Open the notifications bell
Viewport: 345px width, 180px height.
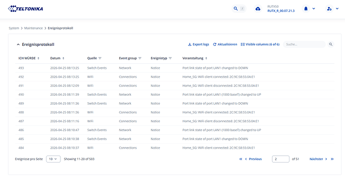tap(306, 8)
